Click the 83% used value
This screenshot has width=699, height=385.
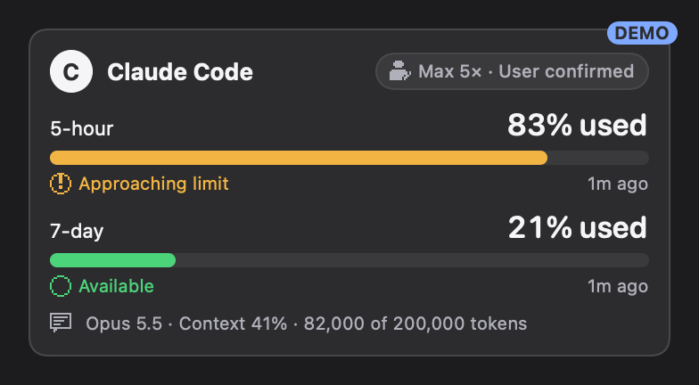point(577,125)
